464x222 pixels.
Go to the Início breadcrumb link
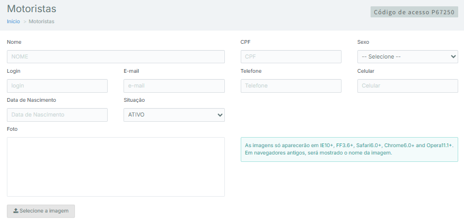pos(13,22)
